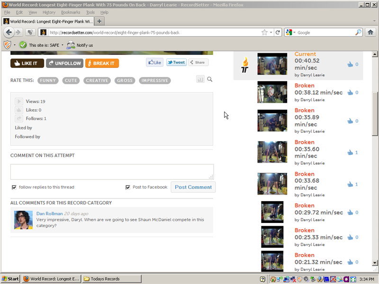Open the shield icon dropdown arrow
379x284 pixels.
[15, 45]
